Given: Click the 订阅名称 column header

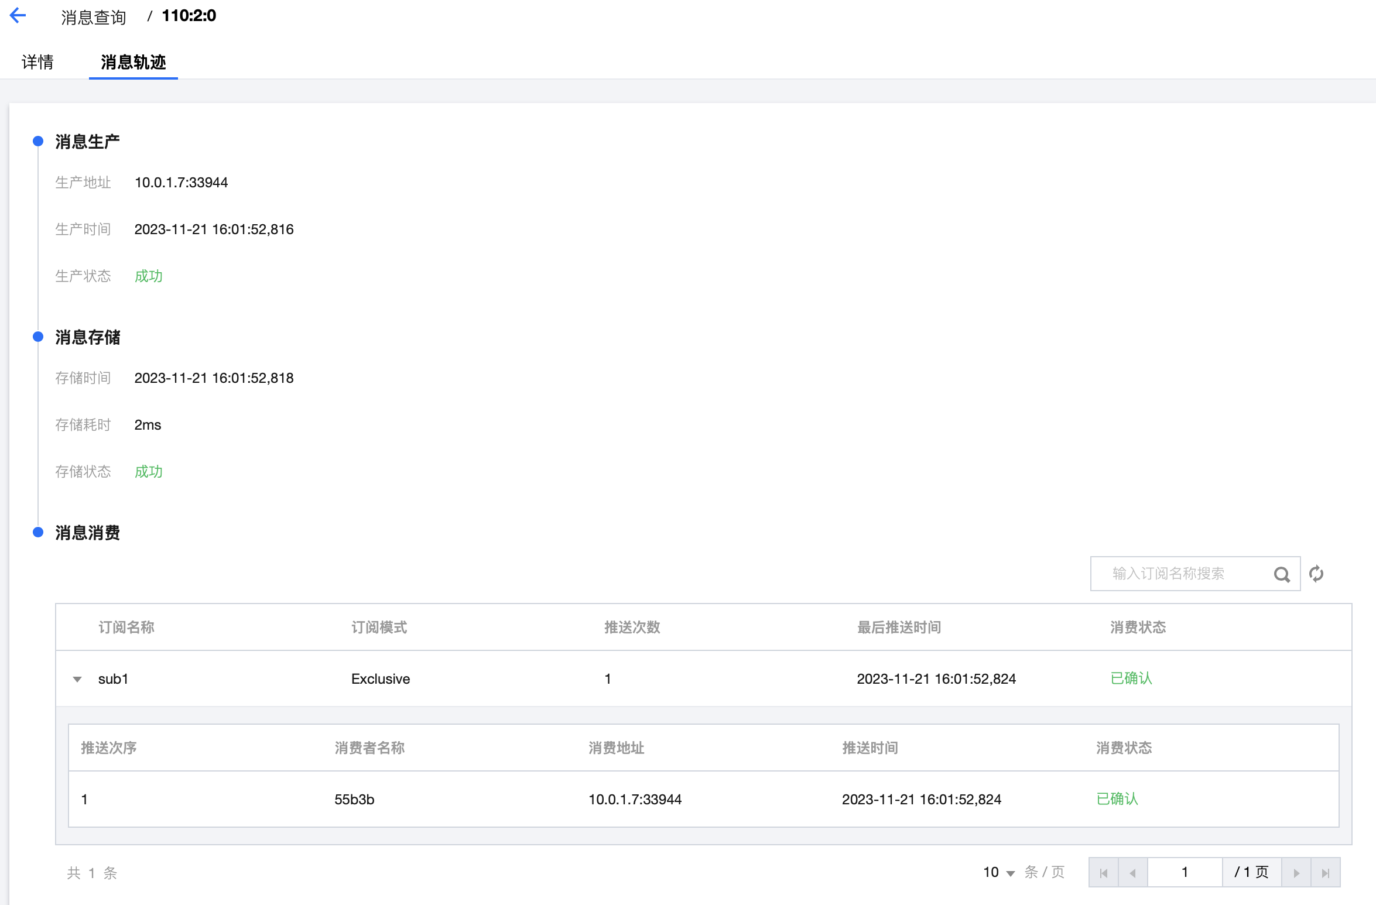Looking at the screenshot, I should click(126, 627).
